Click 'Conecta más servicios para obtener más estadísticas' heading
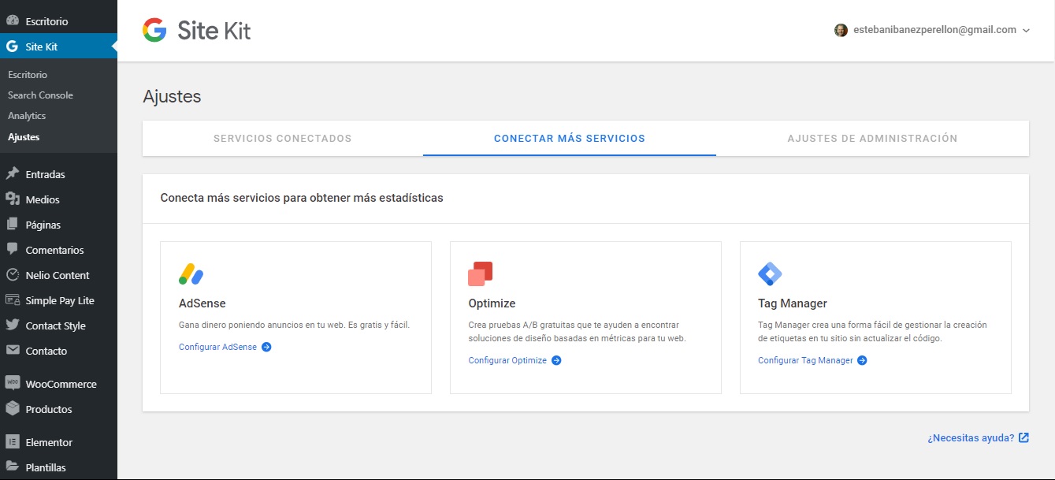1055x480 pixels. click(x=302, y=198)
